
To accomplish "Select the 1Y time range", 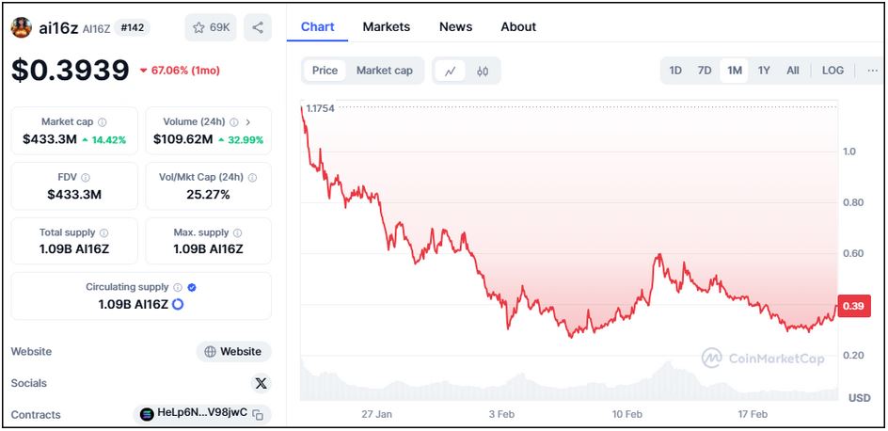I will coord(764,71).
